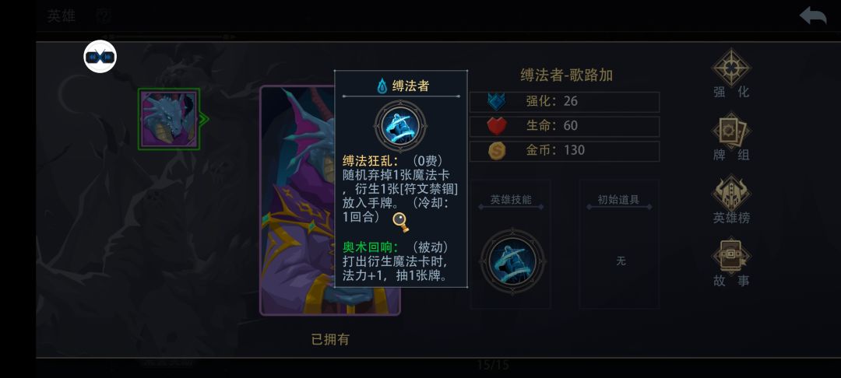Tap the 缚法者-歌路加 hero name title
Viewport: 841px width, 378px height.
pos(566,75)
